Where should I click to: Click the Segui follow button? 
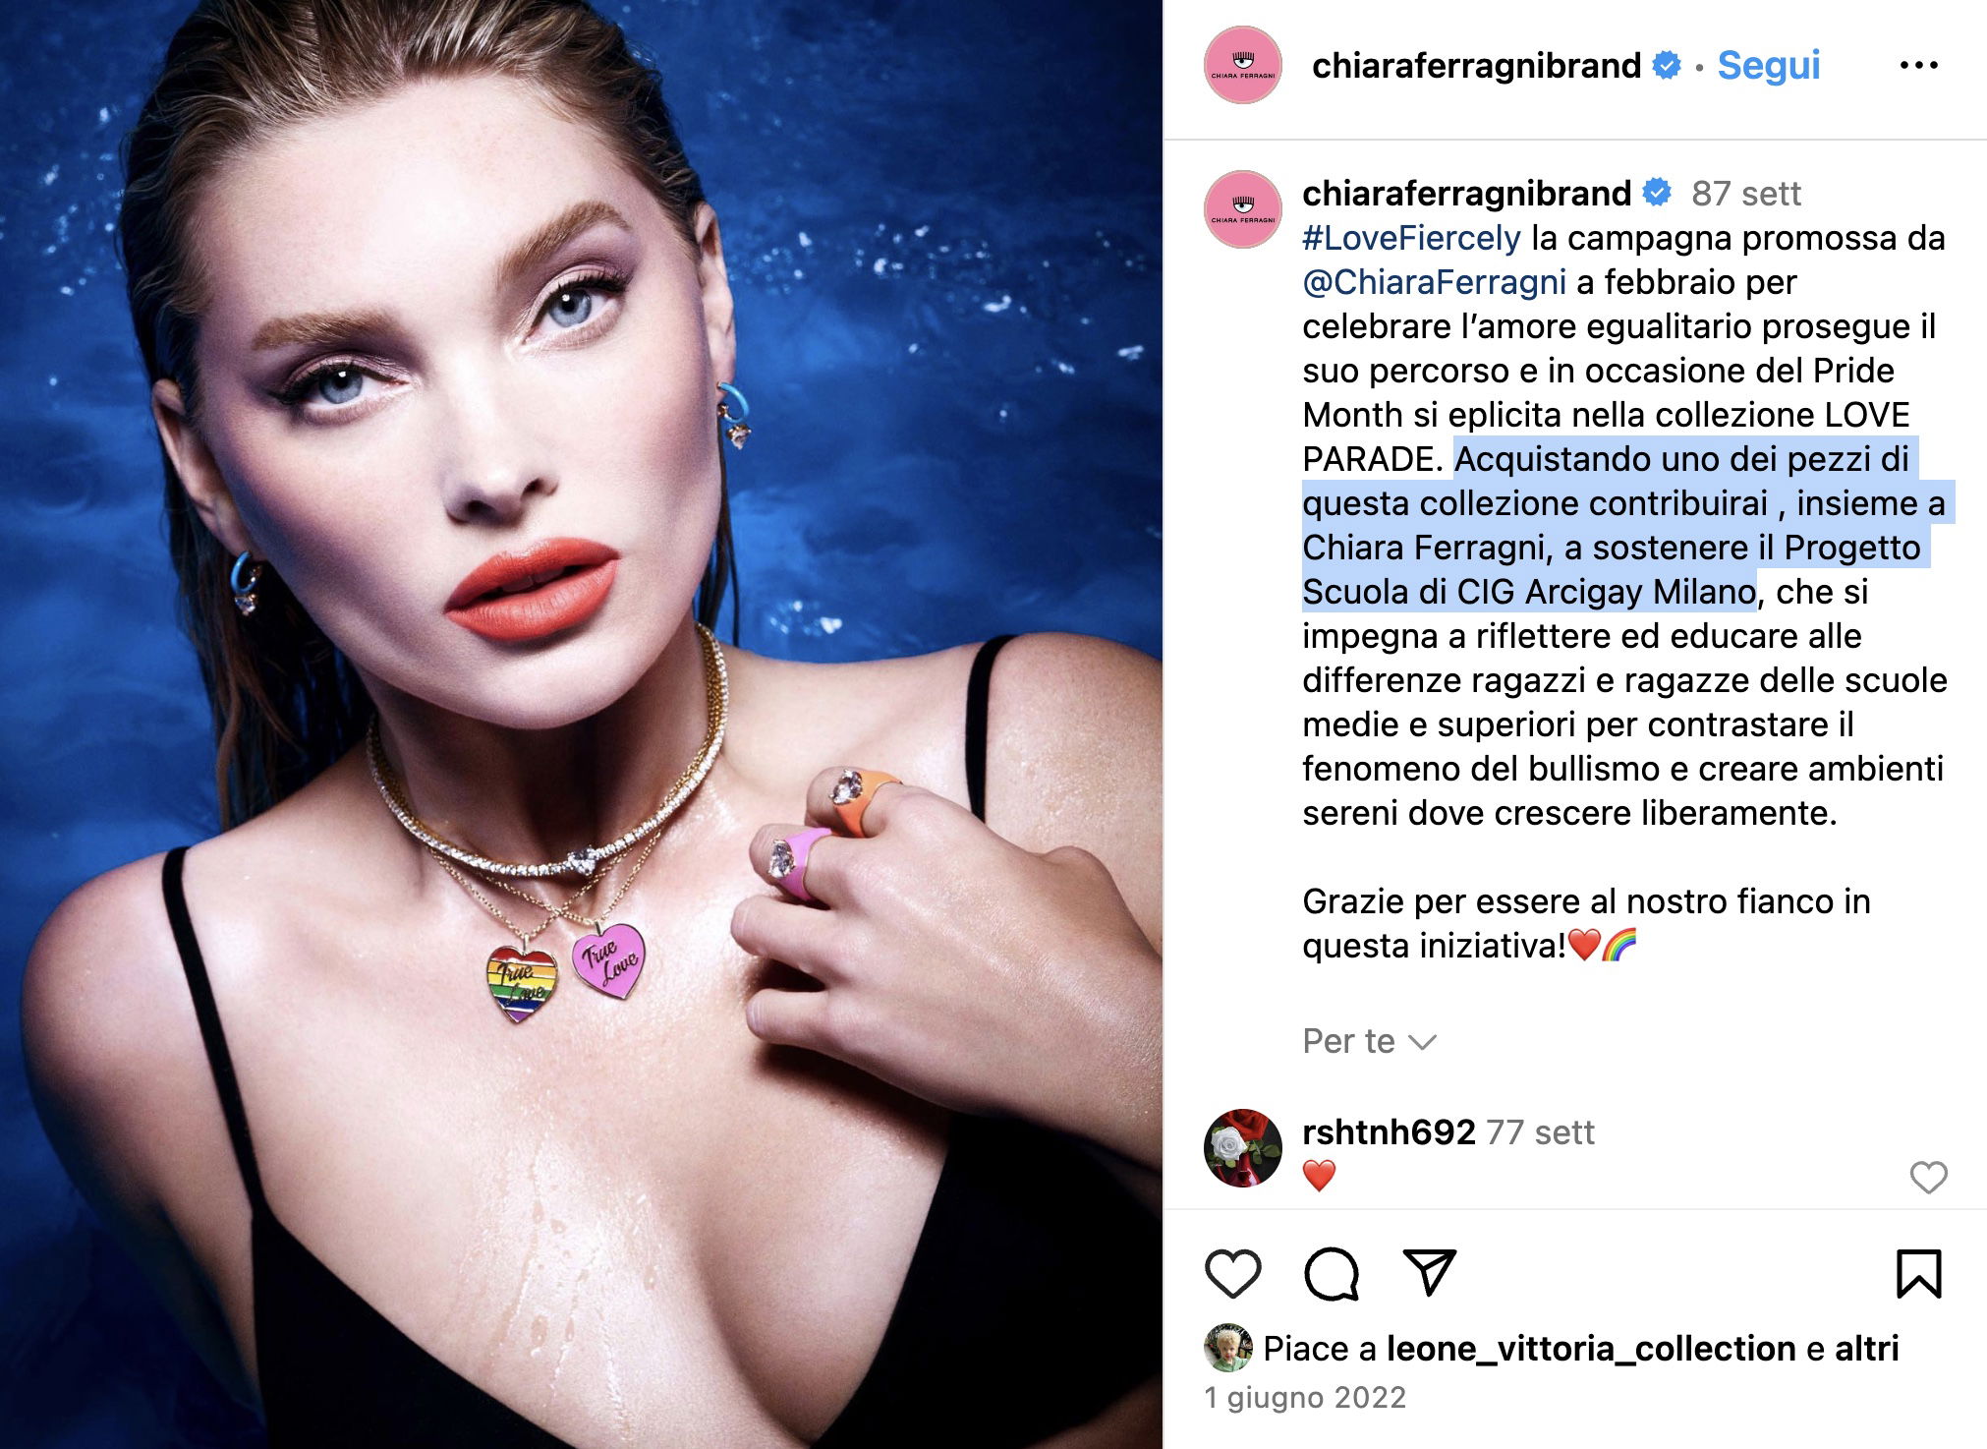pyautogui.click(x=1768, y=65)
